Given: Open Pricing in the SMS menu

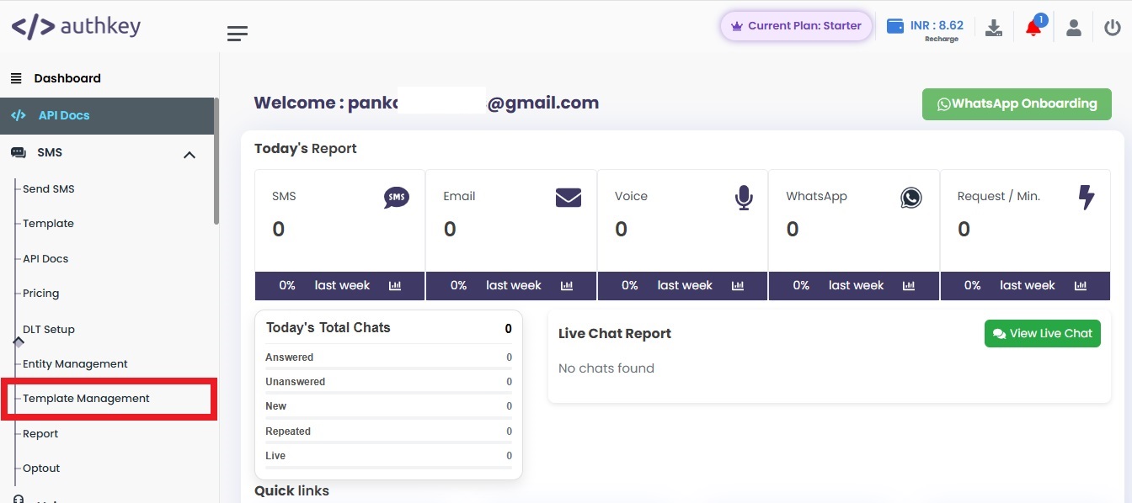Looking at the screenshot, I should pos(40,293).
